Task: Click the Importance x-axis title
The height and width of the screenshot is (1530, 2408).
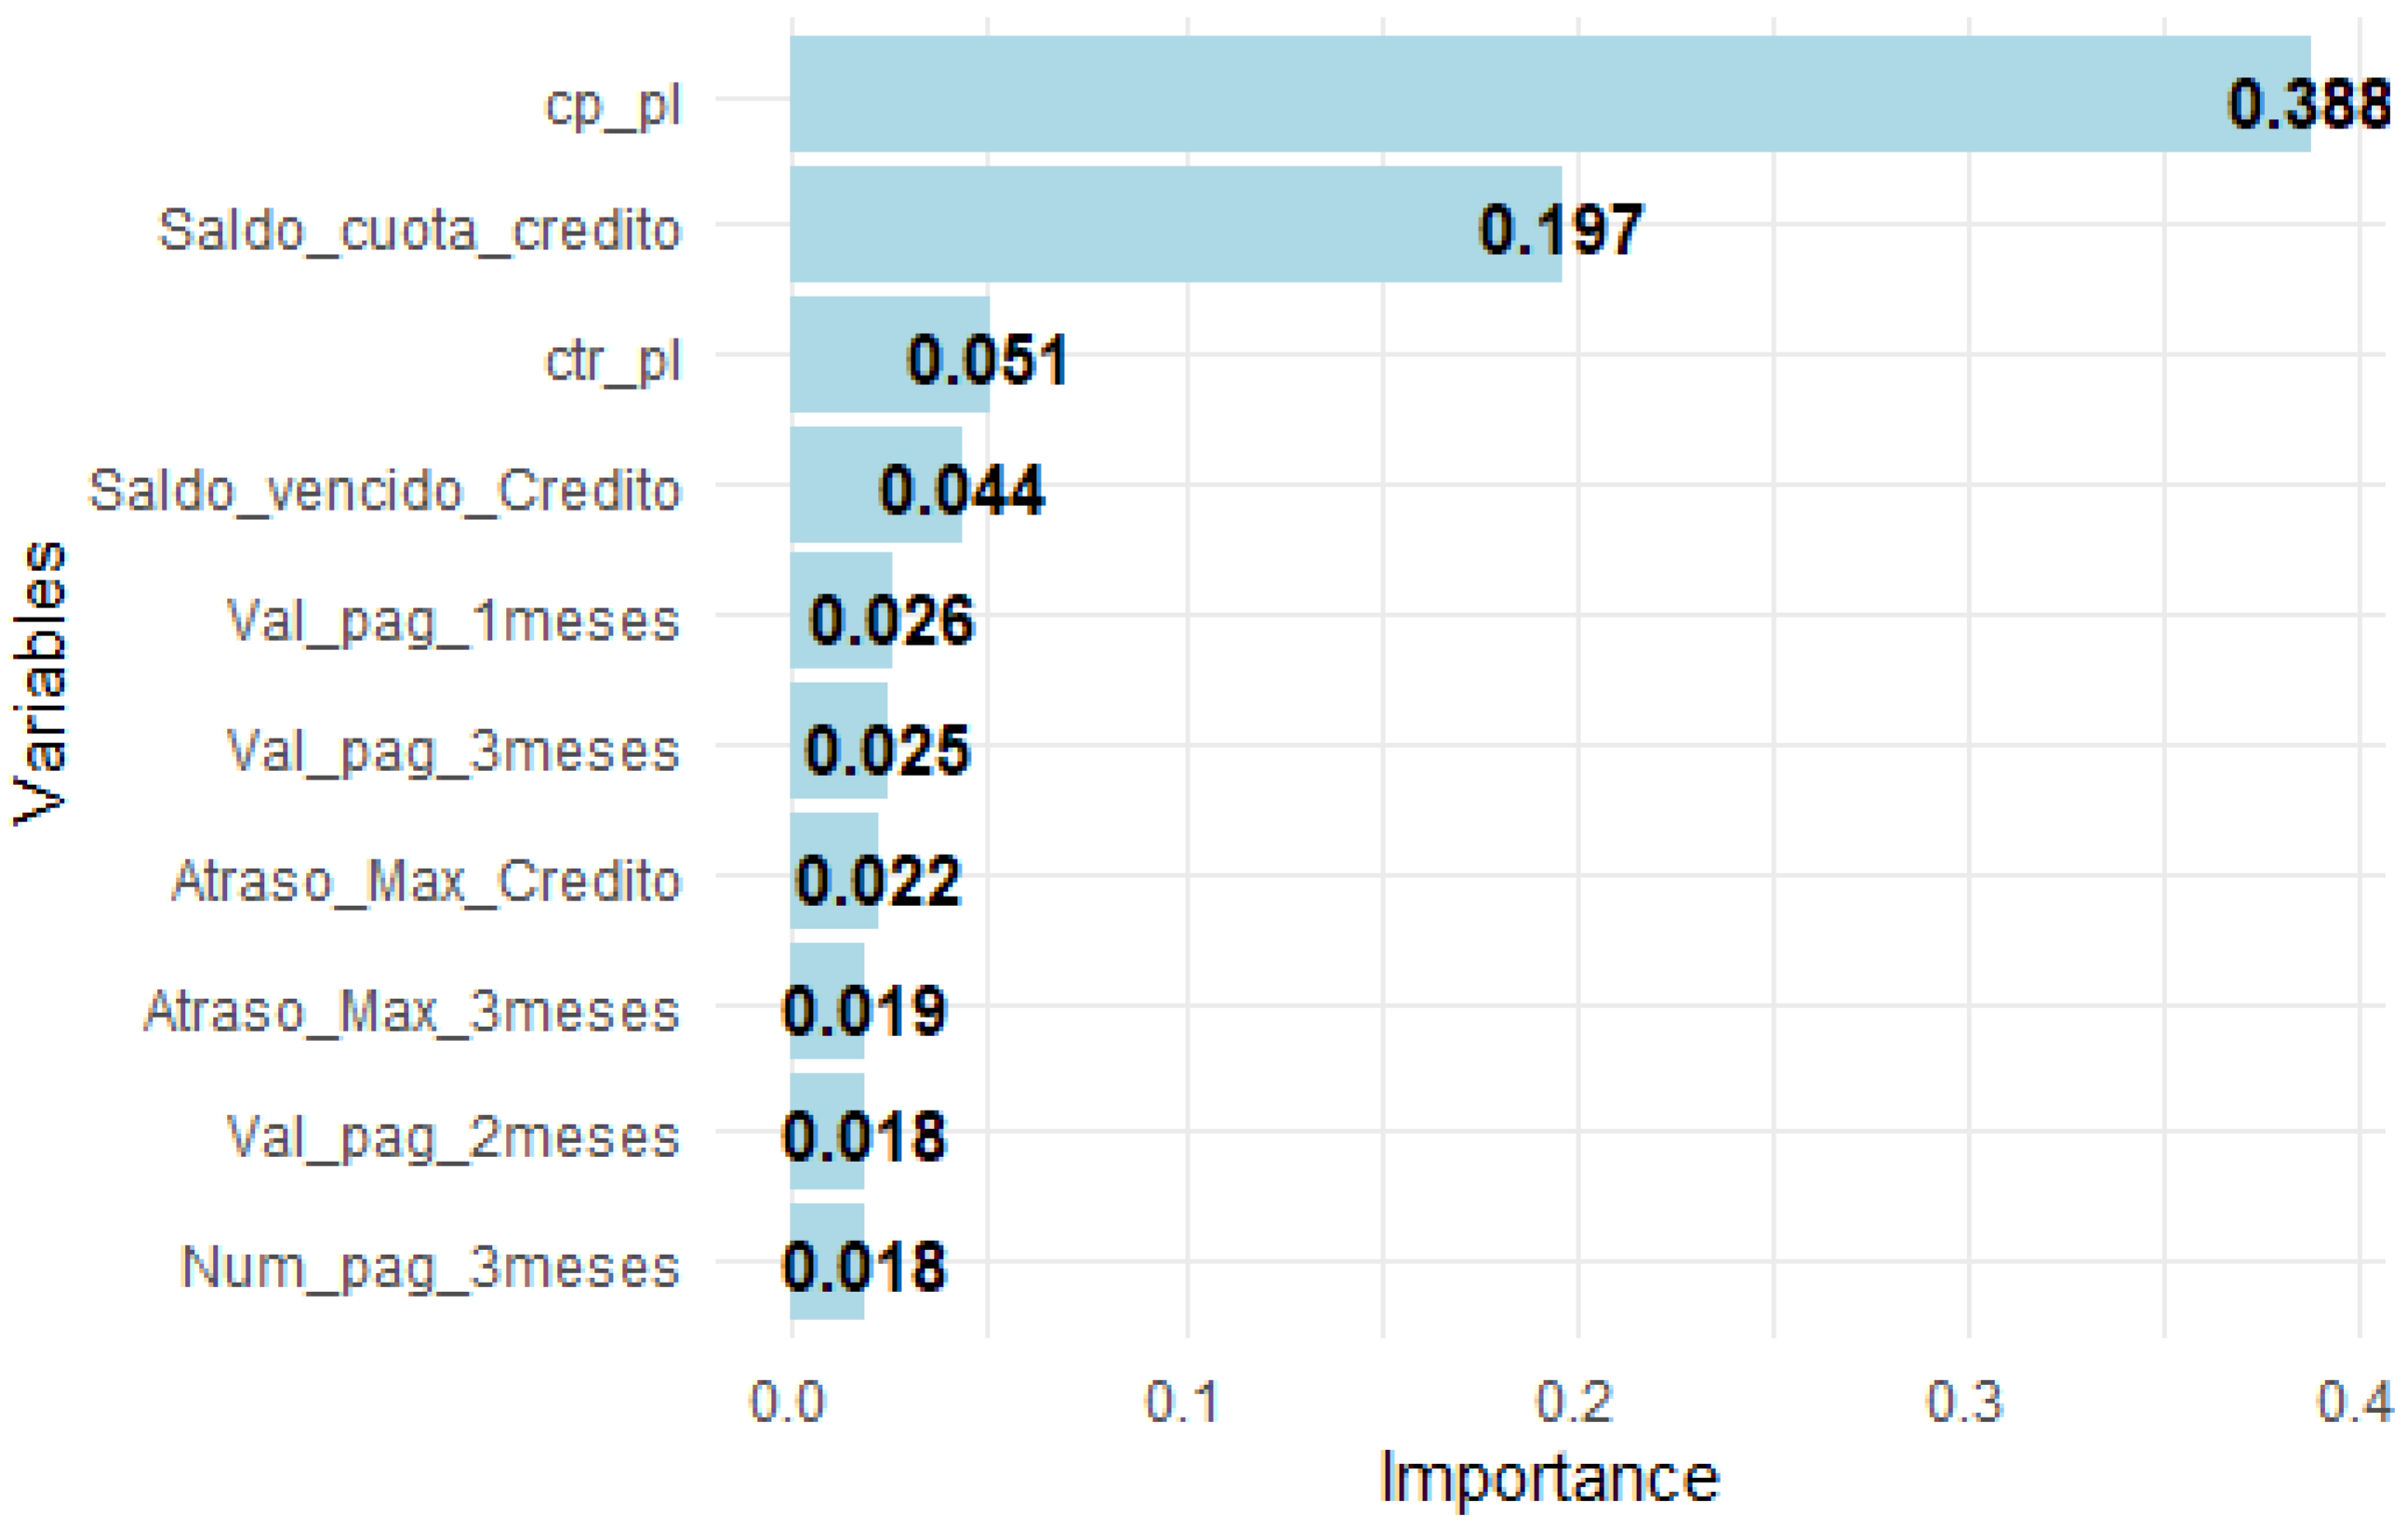Action: pos(1549,1478)
